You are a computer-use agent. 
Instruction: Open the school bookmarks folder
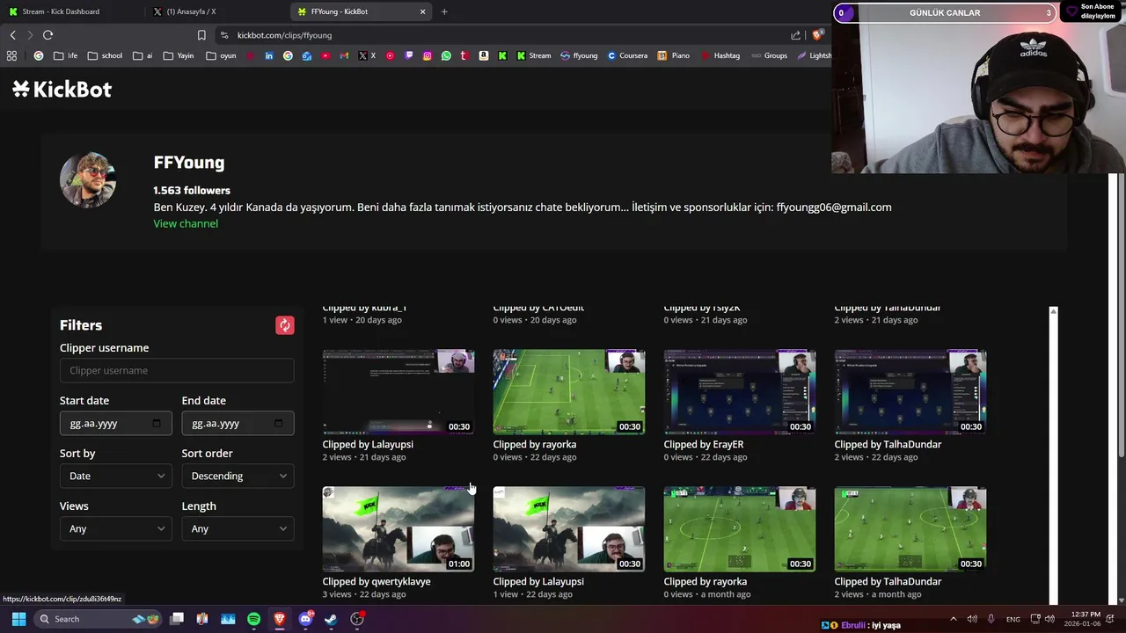coord(105,55)
